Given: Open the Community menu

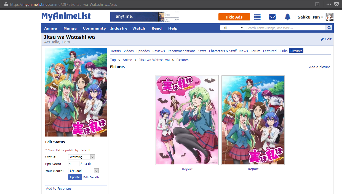Looking at the screenshot, I should [94, 28].
